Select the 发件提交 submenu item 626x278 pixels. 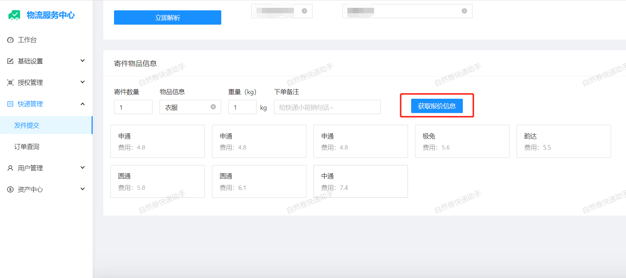point(27,125)
